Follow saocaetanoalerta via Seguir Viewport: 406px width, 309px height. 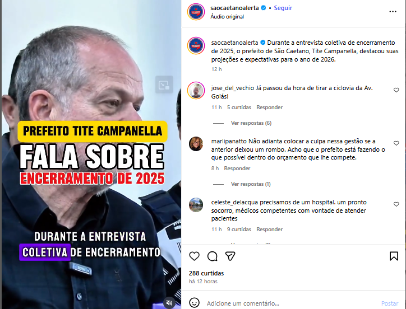coord(283,8)
